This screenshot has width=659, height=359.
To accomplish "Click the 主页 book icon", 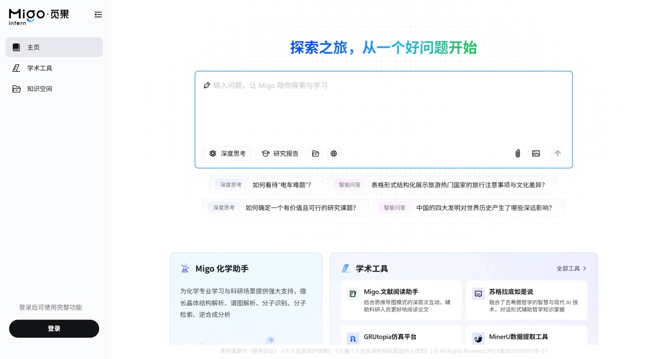I will coord(16,47).
